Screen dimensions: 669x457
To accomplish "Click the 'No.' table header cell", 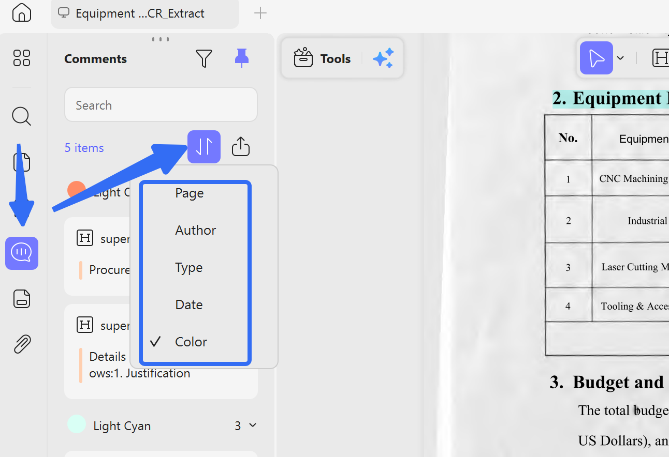I will point(568,138).
